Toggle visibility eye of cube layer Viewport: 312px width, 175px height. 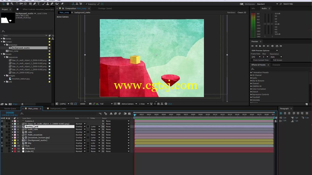[x=2, y=132]
